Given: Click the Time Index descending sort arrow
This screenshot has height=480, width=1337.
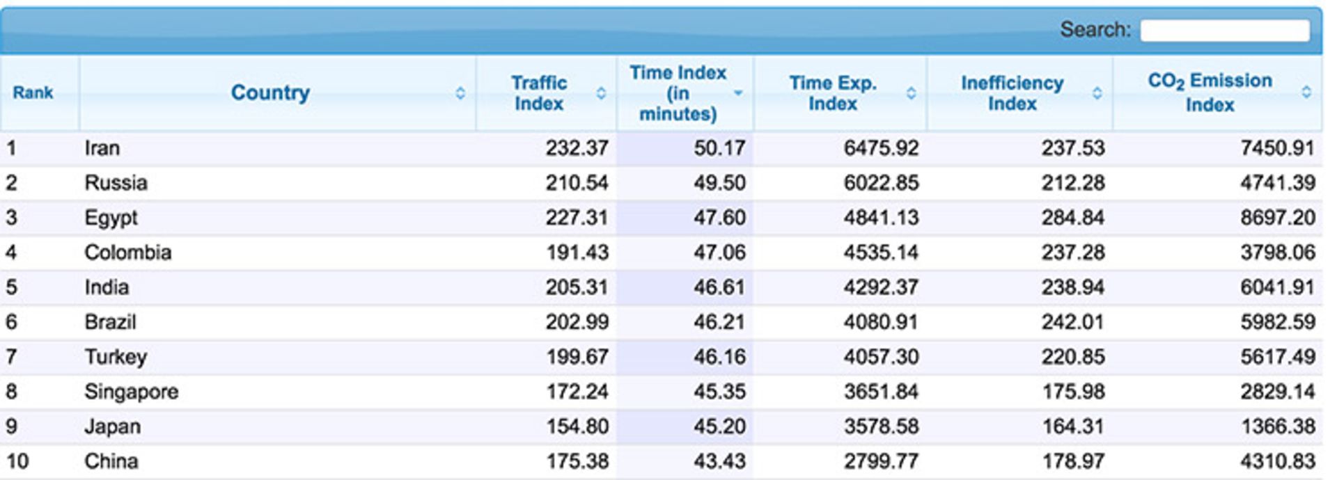Looking at the screenshot, I should pos(738,93).
